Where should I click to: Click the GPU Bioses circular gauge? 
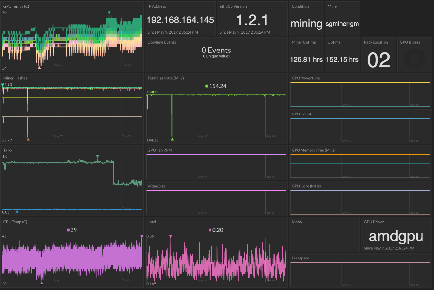coord(415,58)
